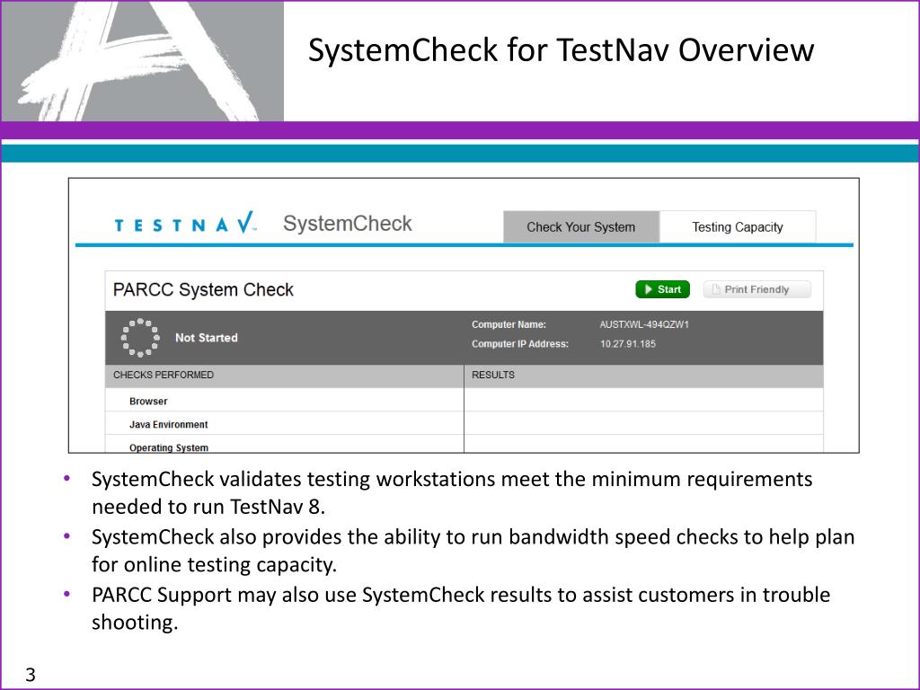The width and height of the screenshot is (920, 690).
Task: Click the RESULTS column header
Action: pyautogui.click(x=643, y=375)
